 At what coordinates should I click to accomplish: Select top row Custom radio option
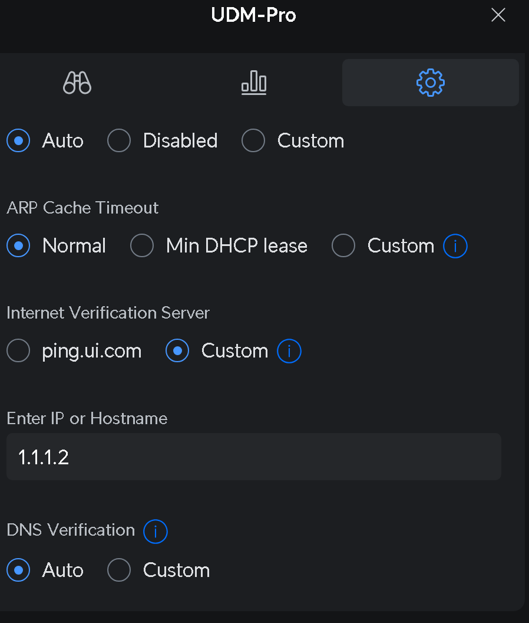click(253, 141)
